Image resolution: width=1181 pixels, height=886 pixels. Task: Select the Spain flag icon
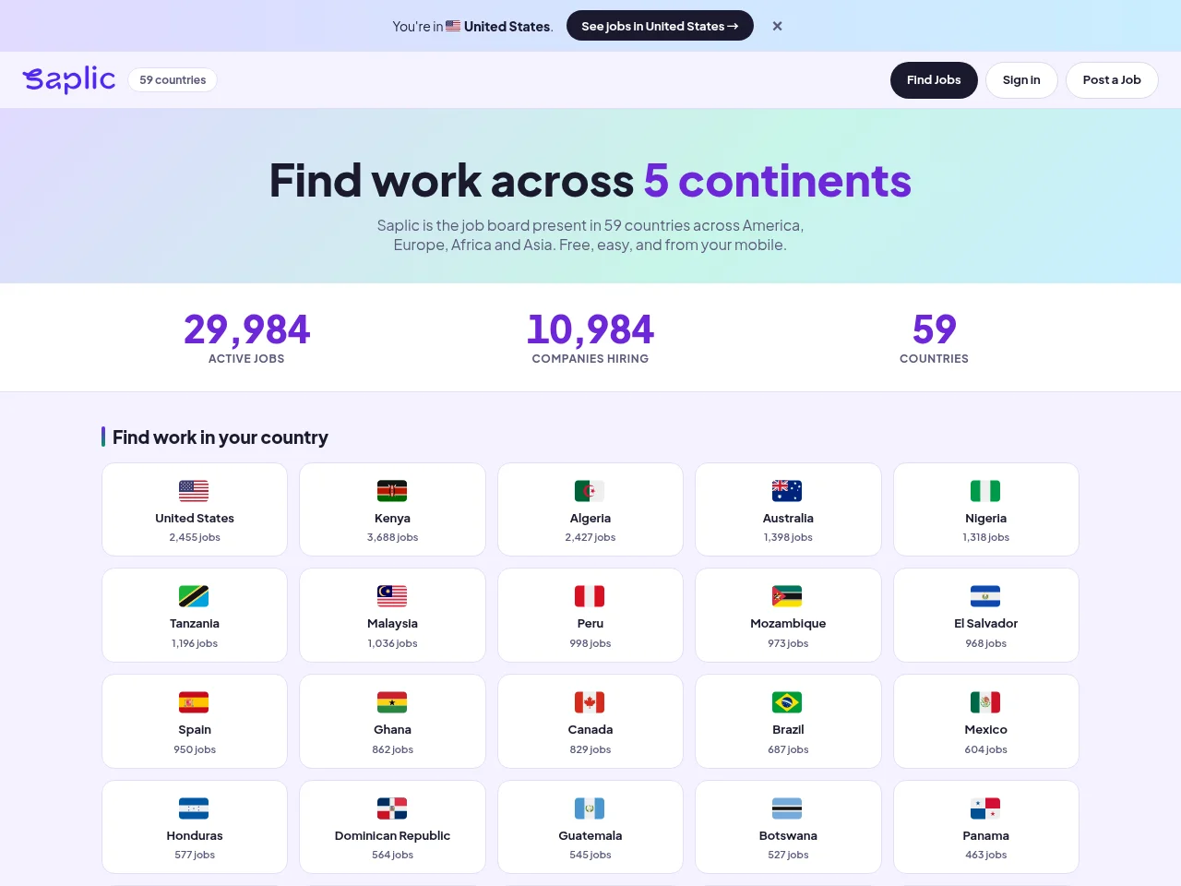coord(194,702)
